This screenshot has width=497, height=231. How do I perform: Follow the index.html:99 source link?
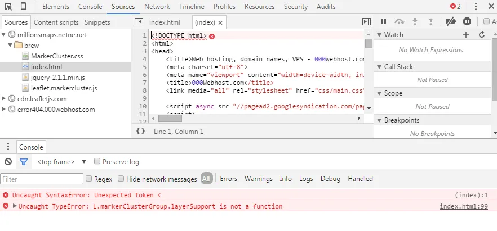pyautogui.click(x=464, y=206)
